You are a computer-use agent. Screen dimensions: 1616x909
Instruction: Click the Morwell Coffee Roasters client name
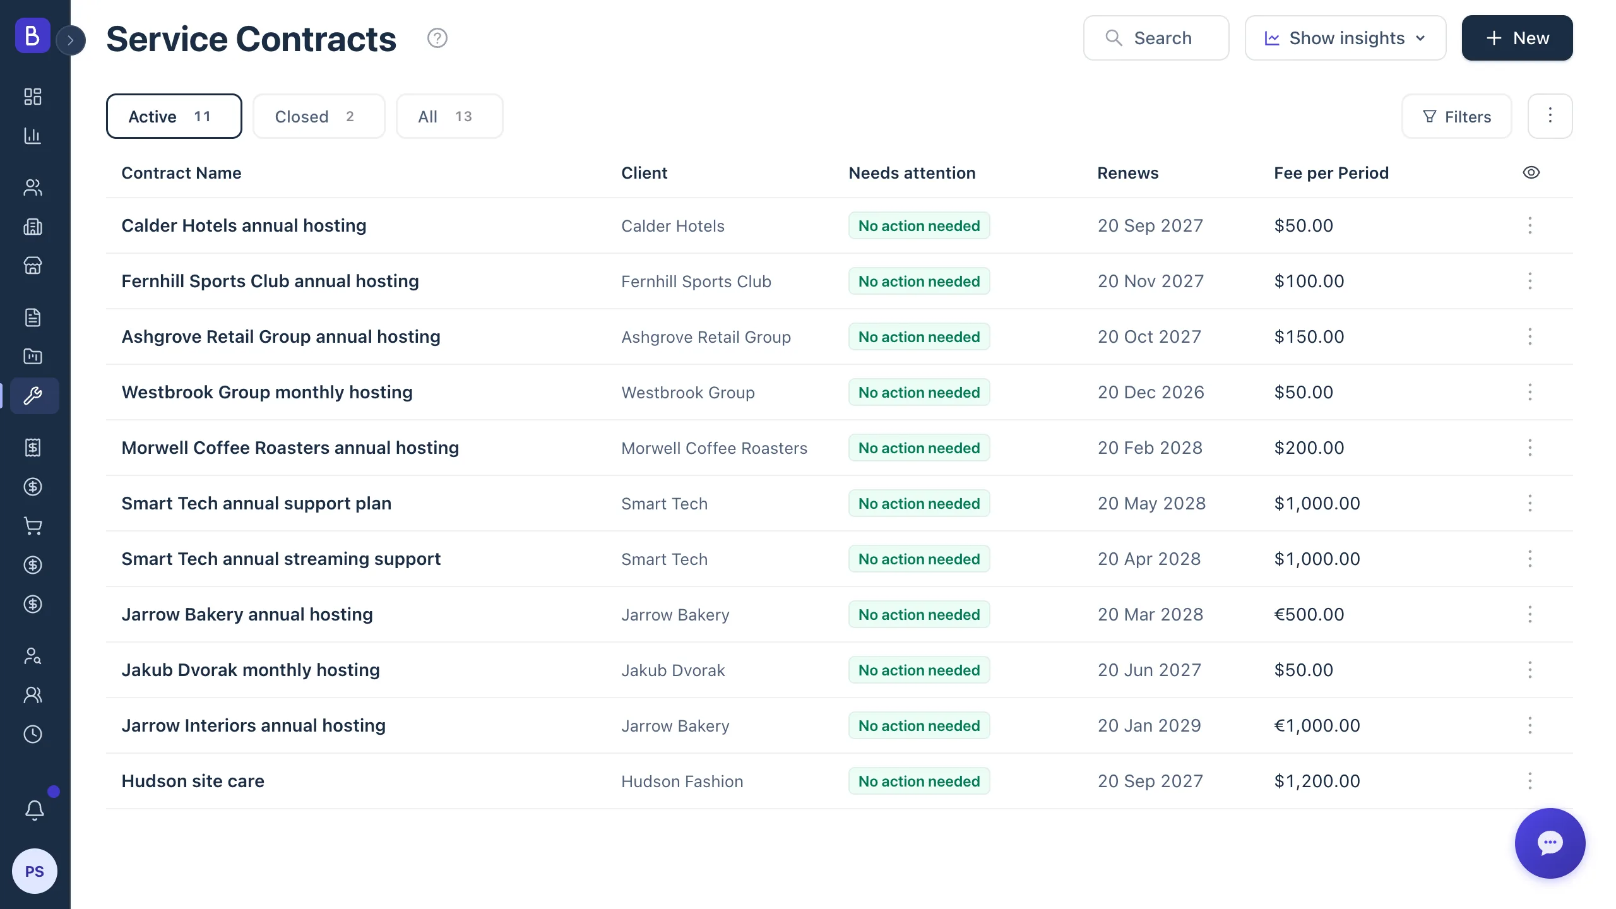(714, 448)
